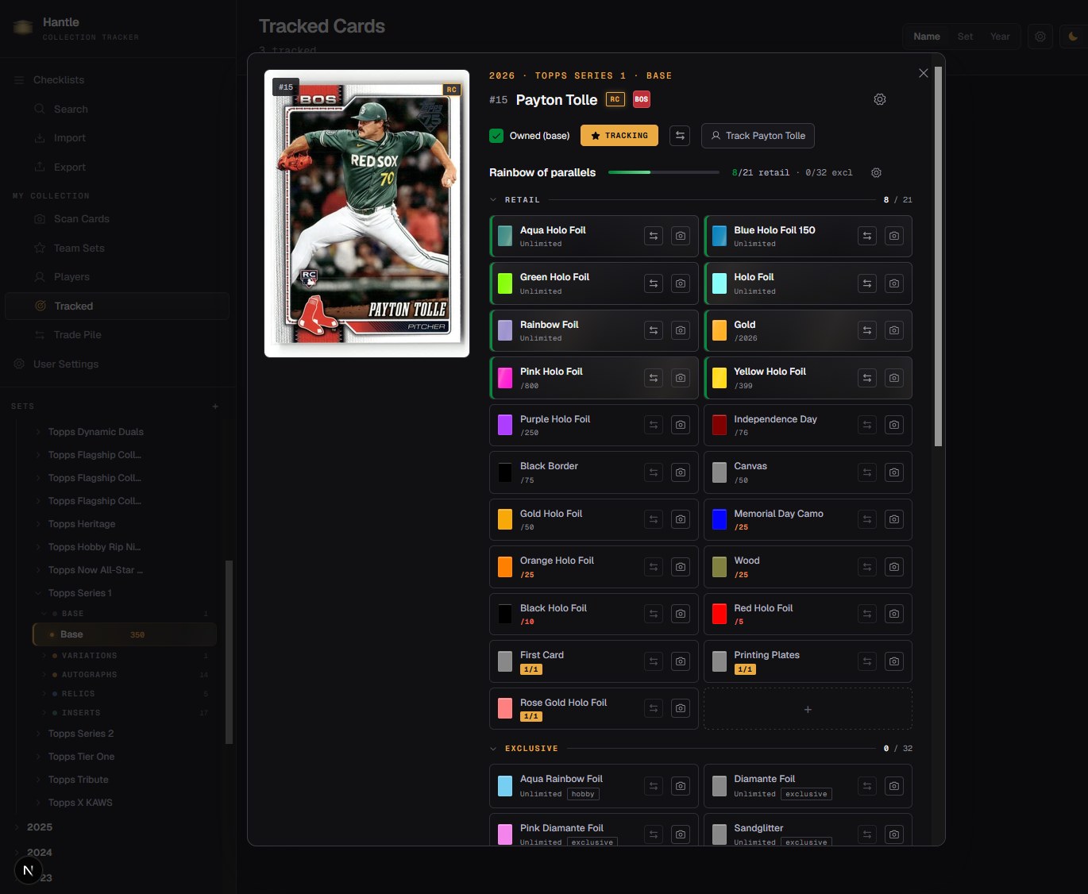Add a new set with plus icon
Image resolution: width=1088 pixels, height=894 pixels.
(x=215, y=407)
